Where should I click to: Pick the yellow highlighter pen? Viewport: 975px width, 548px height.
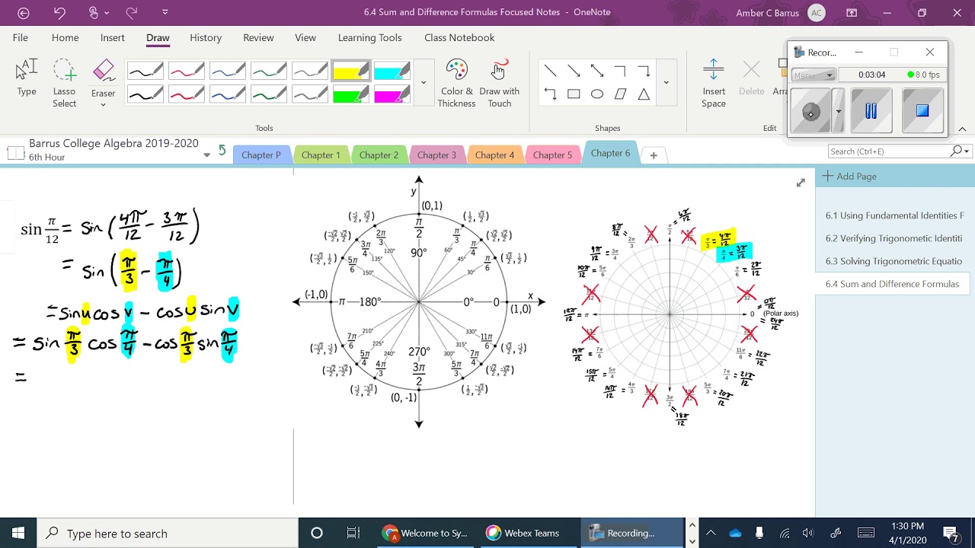[350, 72]
